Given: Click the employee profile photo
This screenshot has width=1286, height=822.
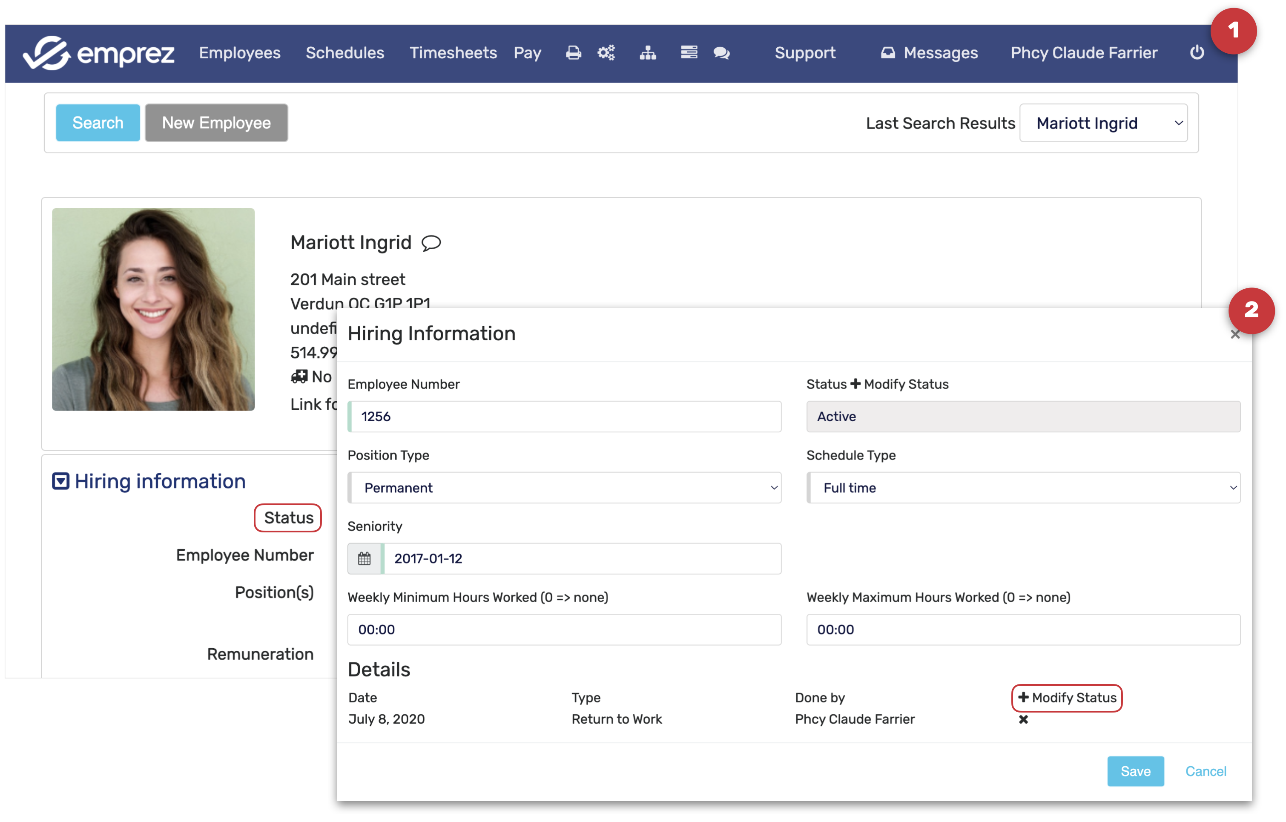Looking at the screenshot, I should point(153,309).
